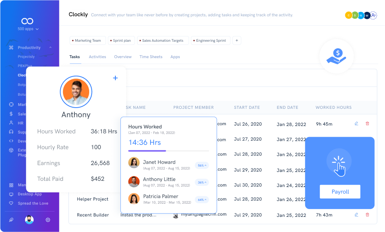The height and width of the screenshot is (232, 385).
Task: Click the Hours Worked progress bar
Action: click(x=169, y=151)
